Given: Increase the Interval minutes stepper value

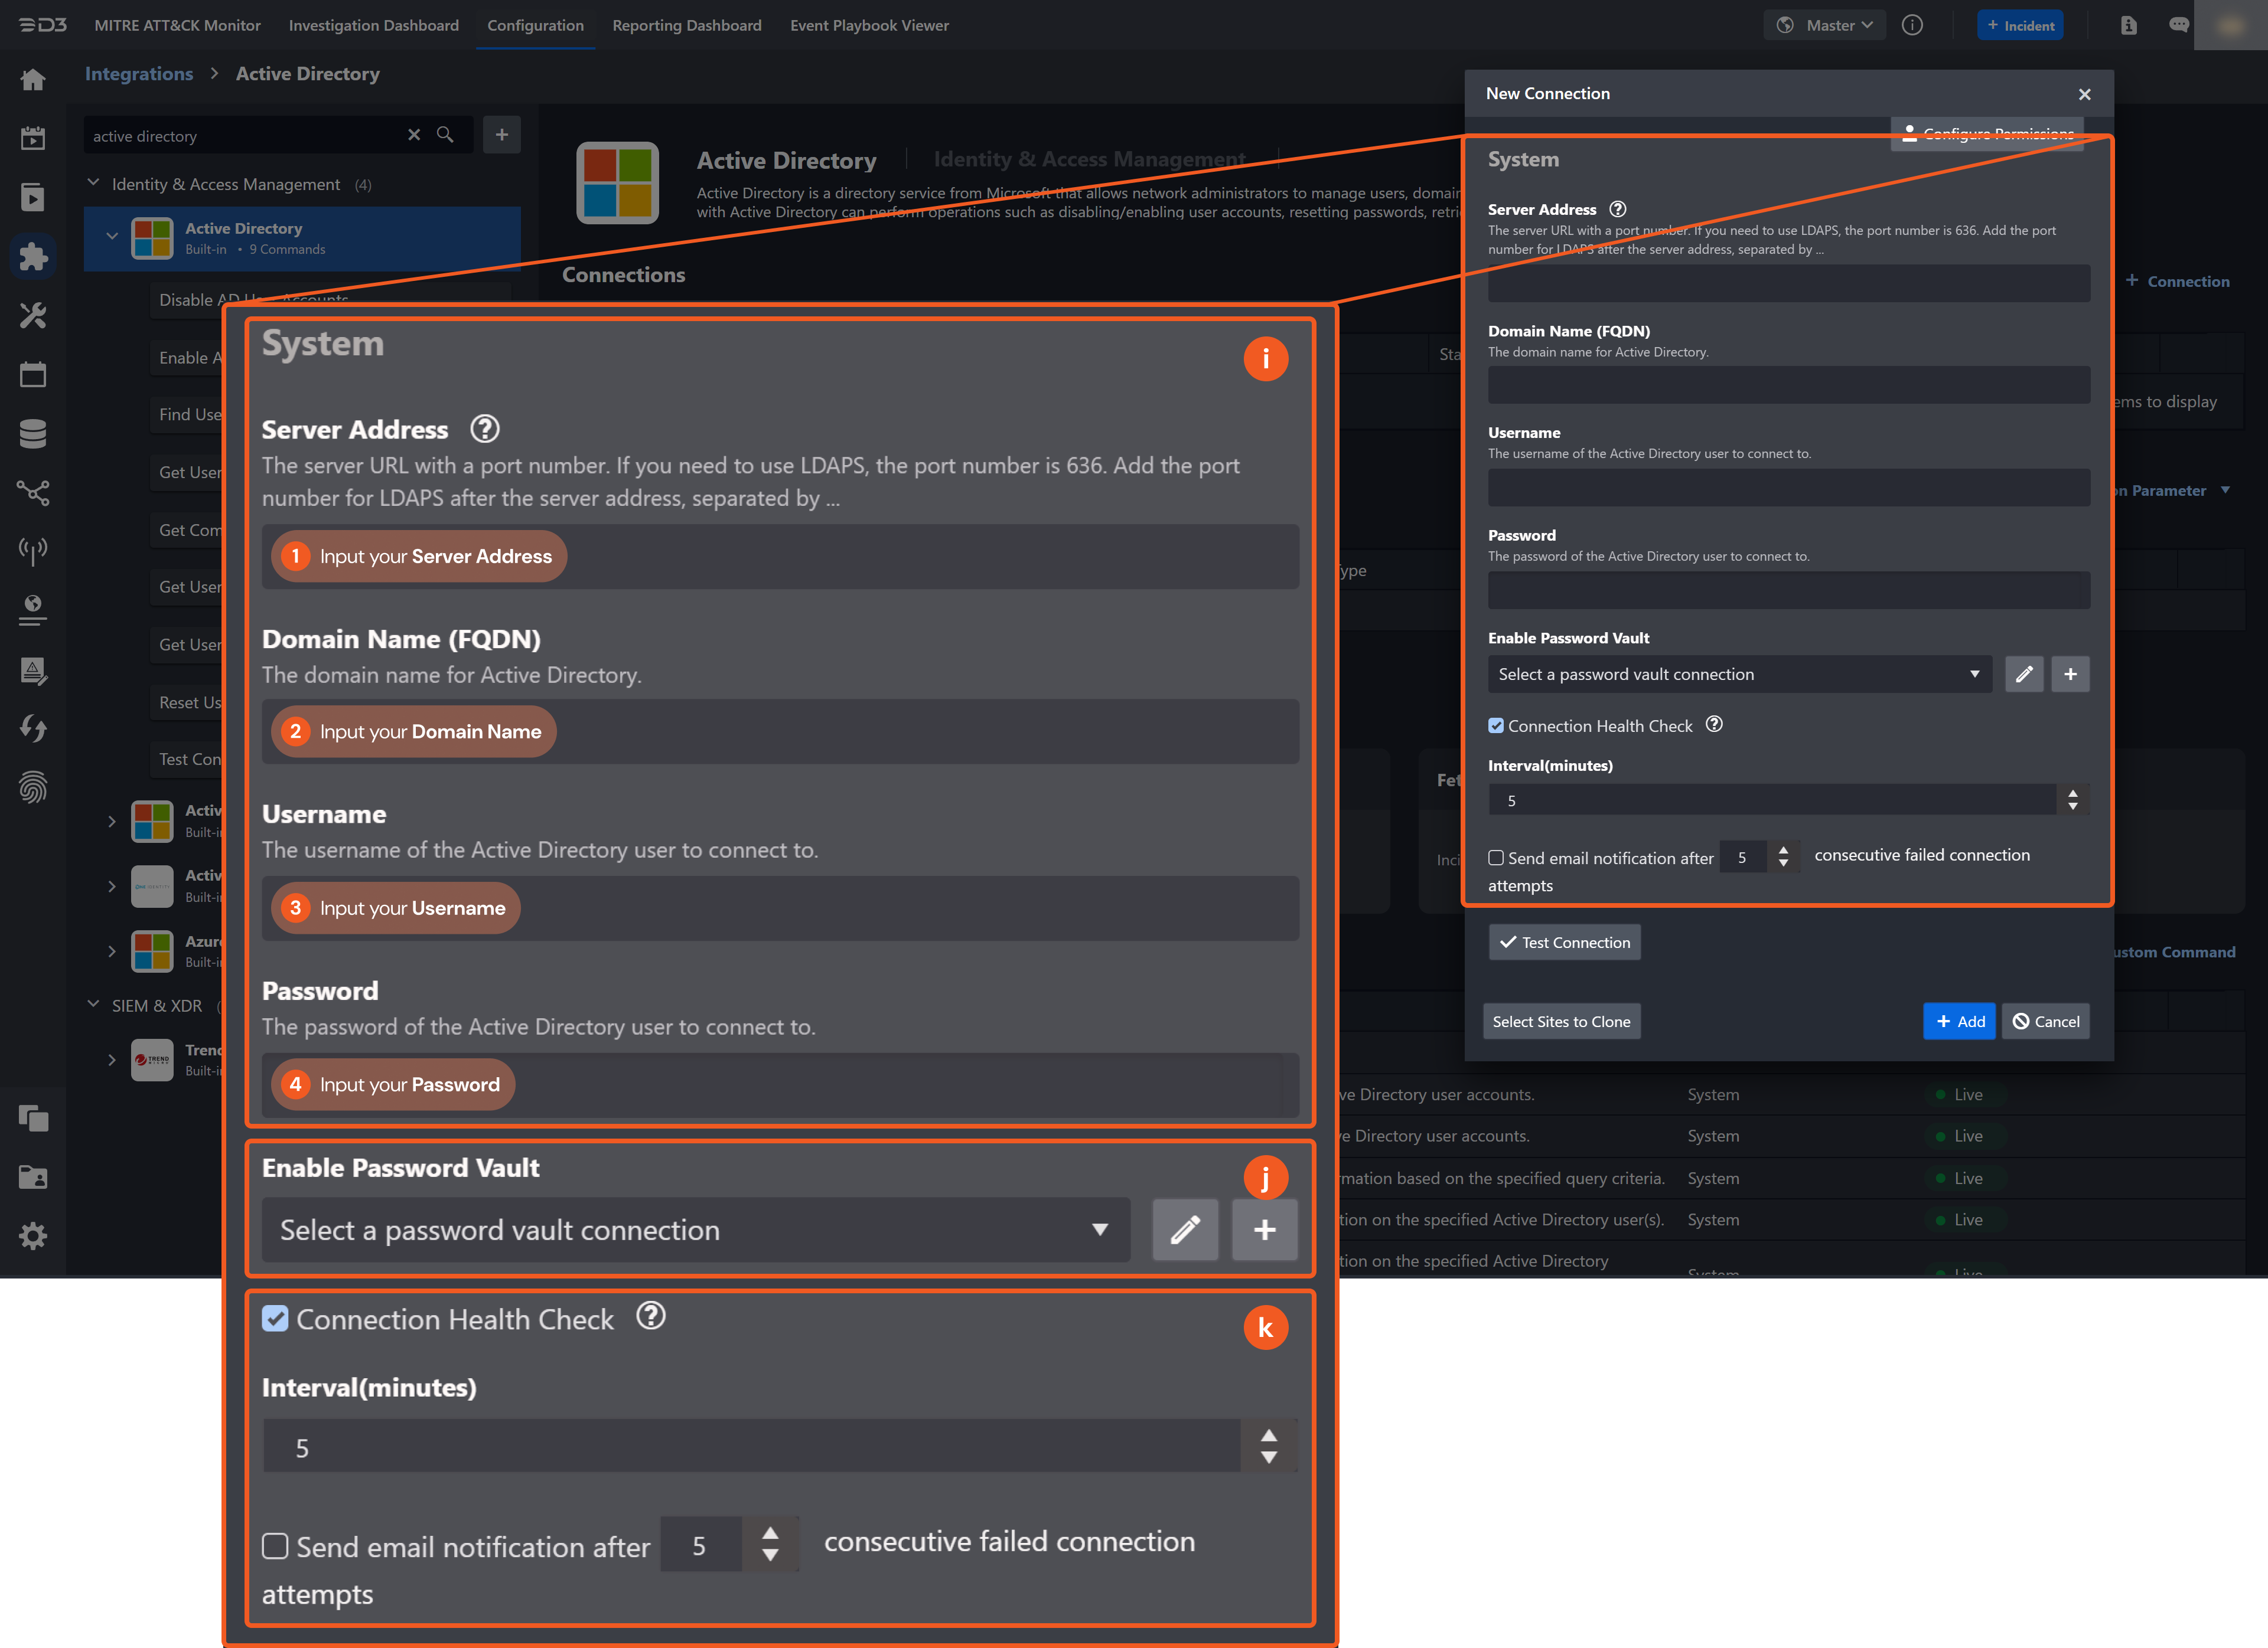Looking at the screenshot, I should [2073, 793].
